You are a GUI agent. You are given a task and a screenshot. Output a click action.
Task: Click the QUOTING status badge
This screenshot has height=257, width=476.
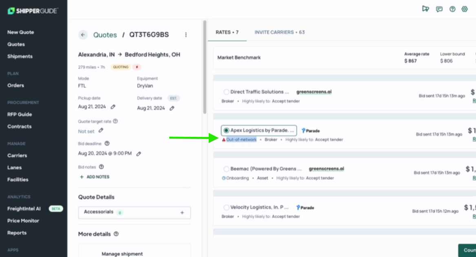(x=121, y=67)
